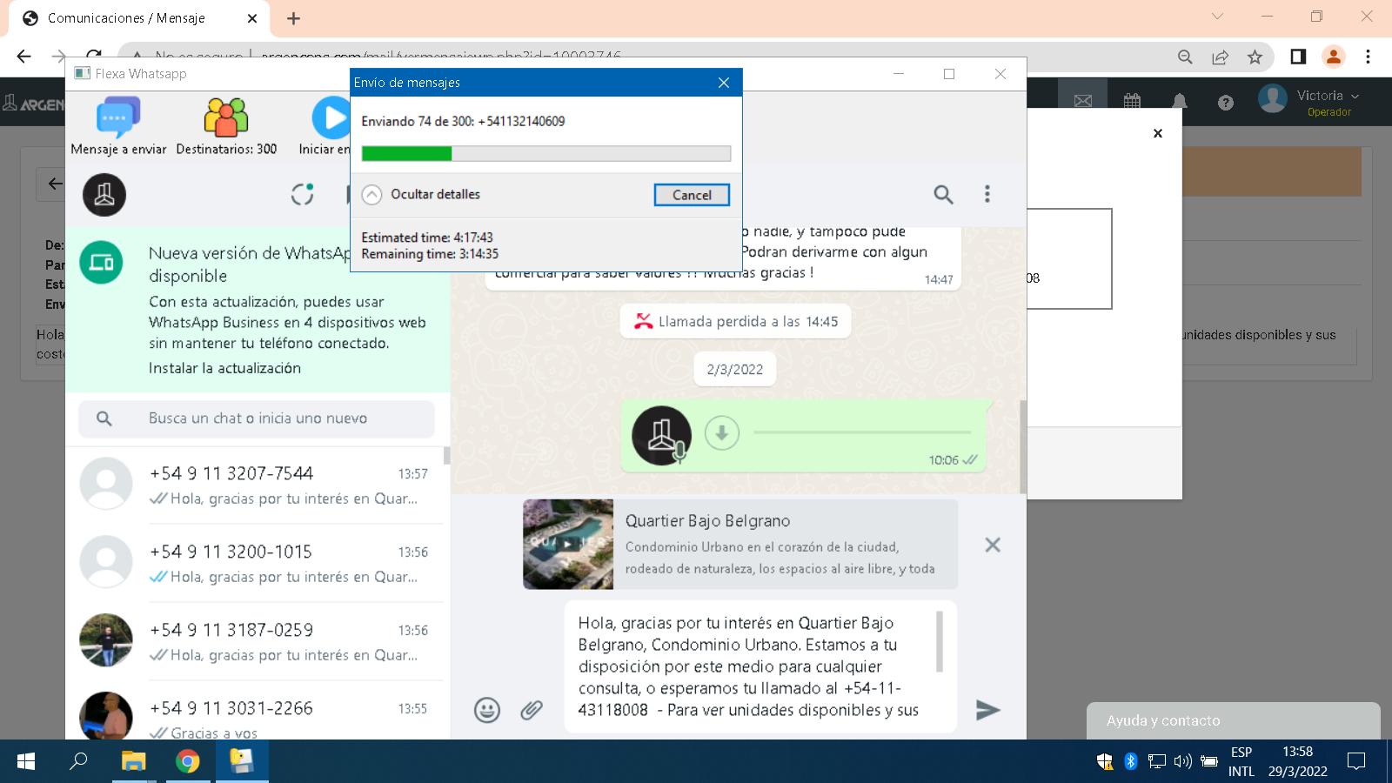Open chat with +54 9 11 3187-0259
The image size is (1392, 783).
tap(257, 641)
